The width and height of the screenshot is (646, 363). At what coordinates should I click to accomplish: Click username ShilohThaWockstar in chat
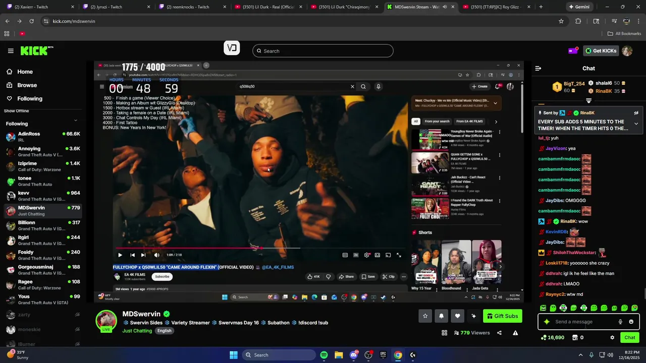(x=574, y=253)
